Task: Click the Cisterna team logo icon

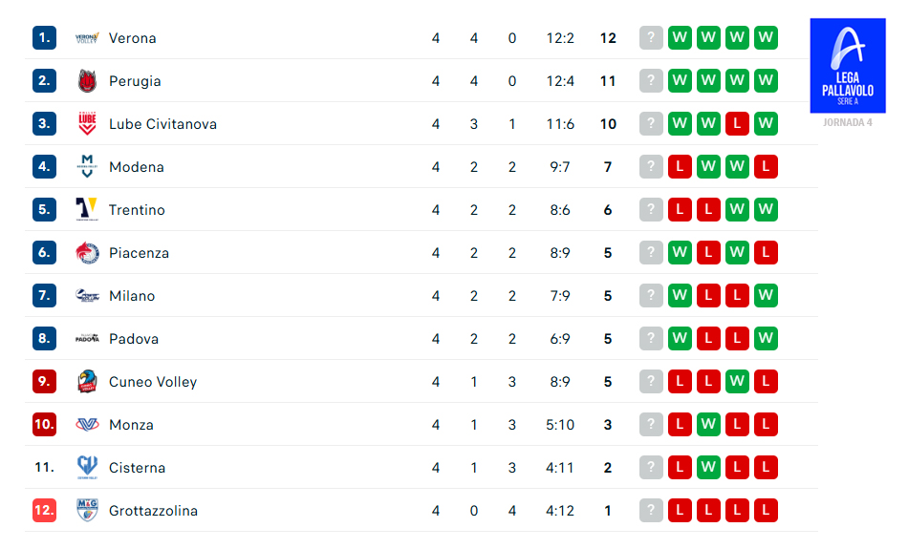Action: click(87, 468)
